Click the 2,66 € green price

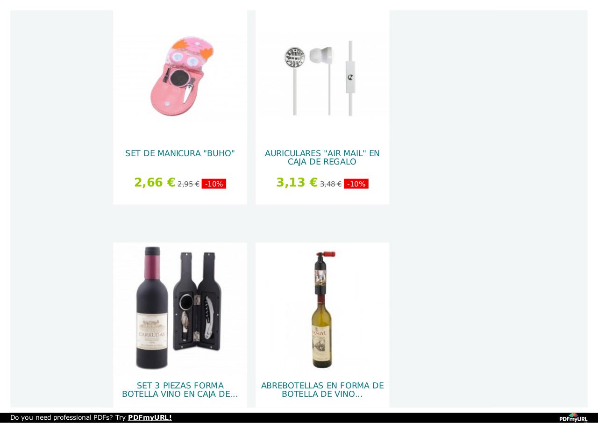pyautogui.click(x=155, y=182)
